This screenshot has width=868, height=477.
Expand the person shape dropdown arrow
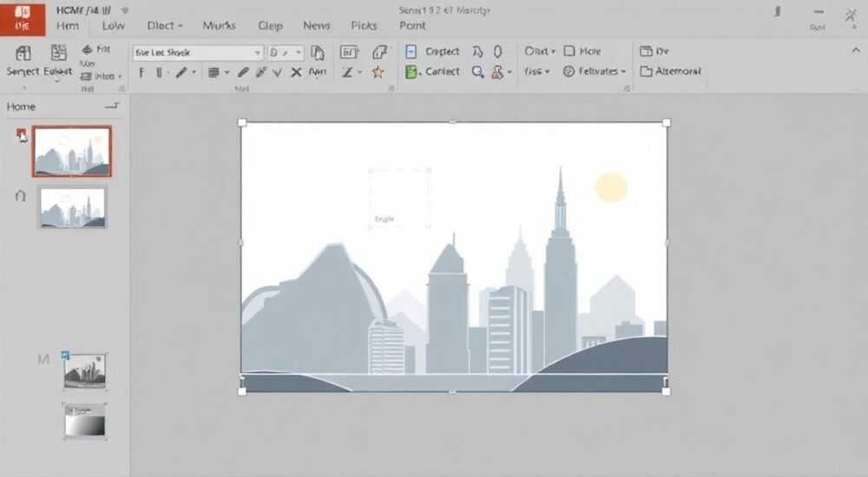click(x=510, y=72)
